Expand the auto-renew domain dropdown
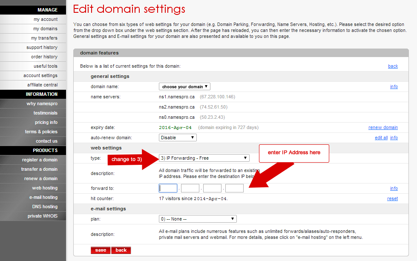Viewport: 417px width, 261px height. click(177, 137)
